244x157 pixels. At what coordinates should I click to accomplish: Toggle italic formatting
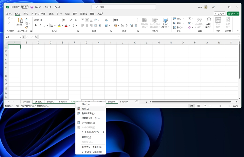click(x=40, y=25)
